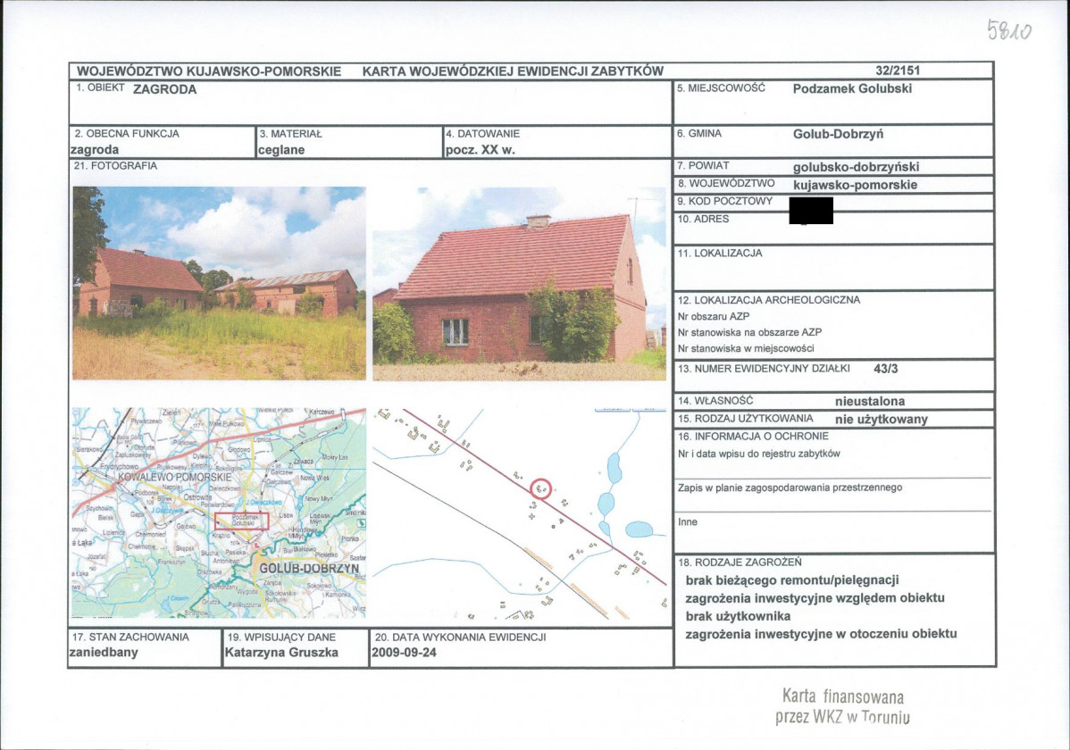1070x750 pixels.
Task: Click the '9. KOD POCZTOWY' label
Action: click(724, 201)
